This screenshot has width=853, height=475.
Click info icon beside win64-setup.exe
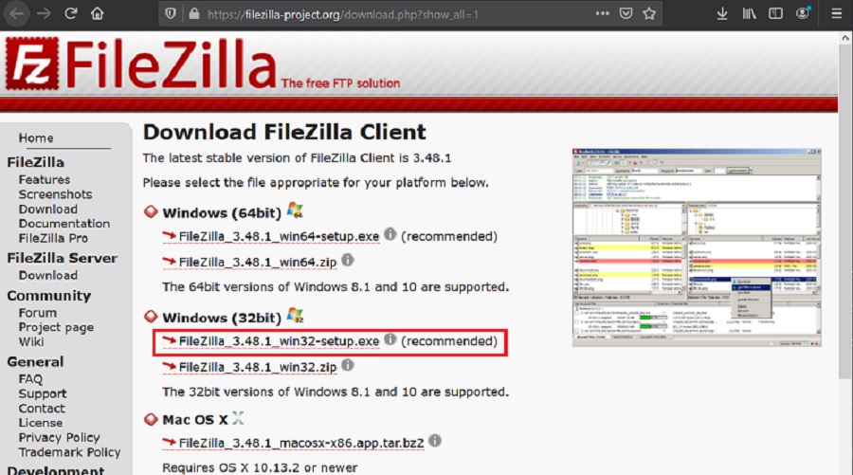(390, 234)
